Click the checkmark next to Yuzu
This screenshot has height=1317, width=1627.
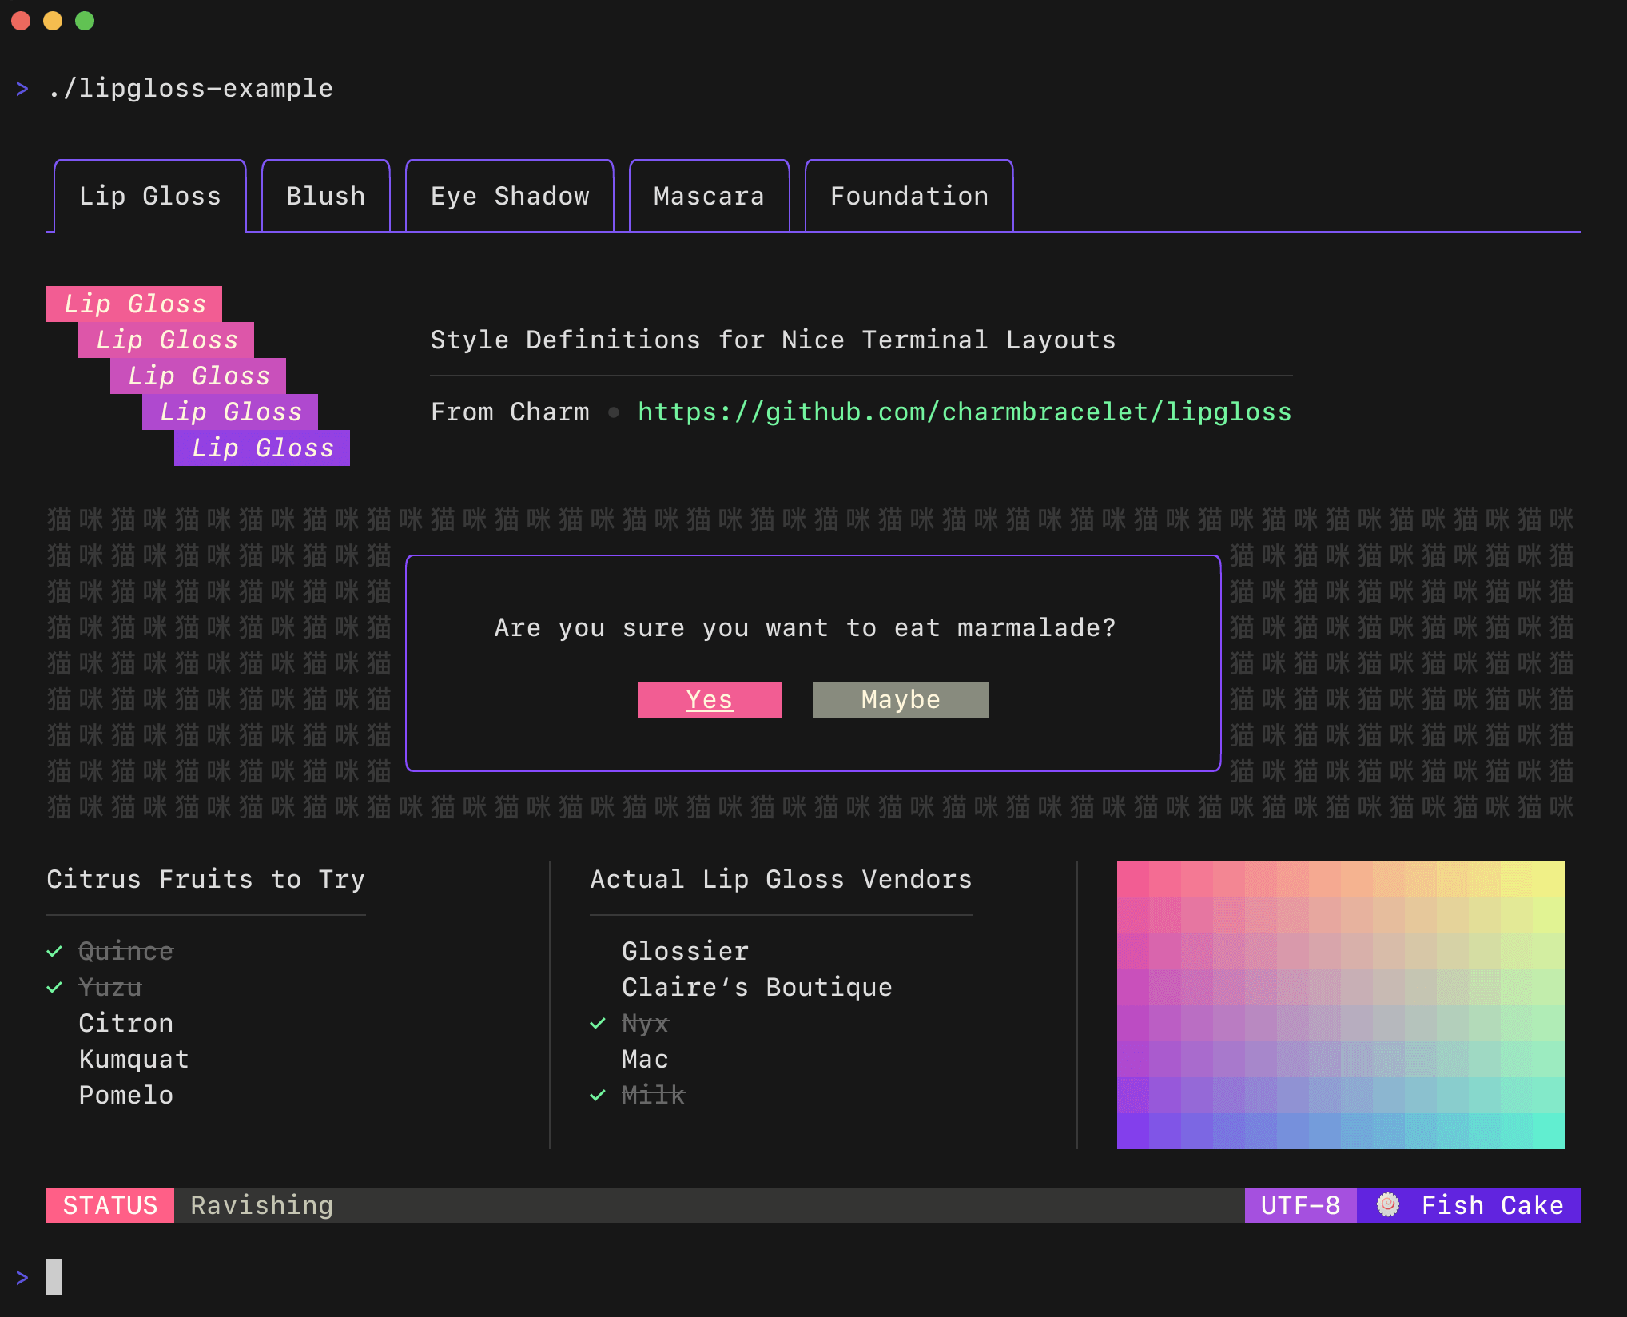(x=54, y=987)
